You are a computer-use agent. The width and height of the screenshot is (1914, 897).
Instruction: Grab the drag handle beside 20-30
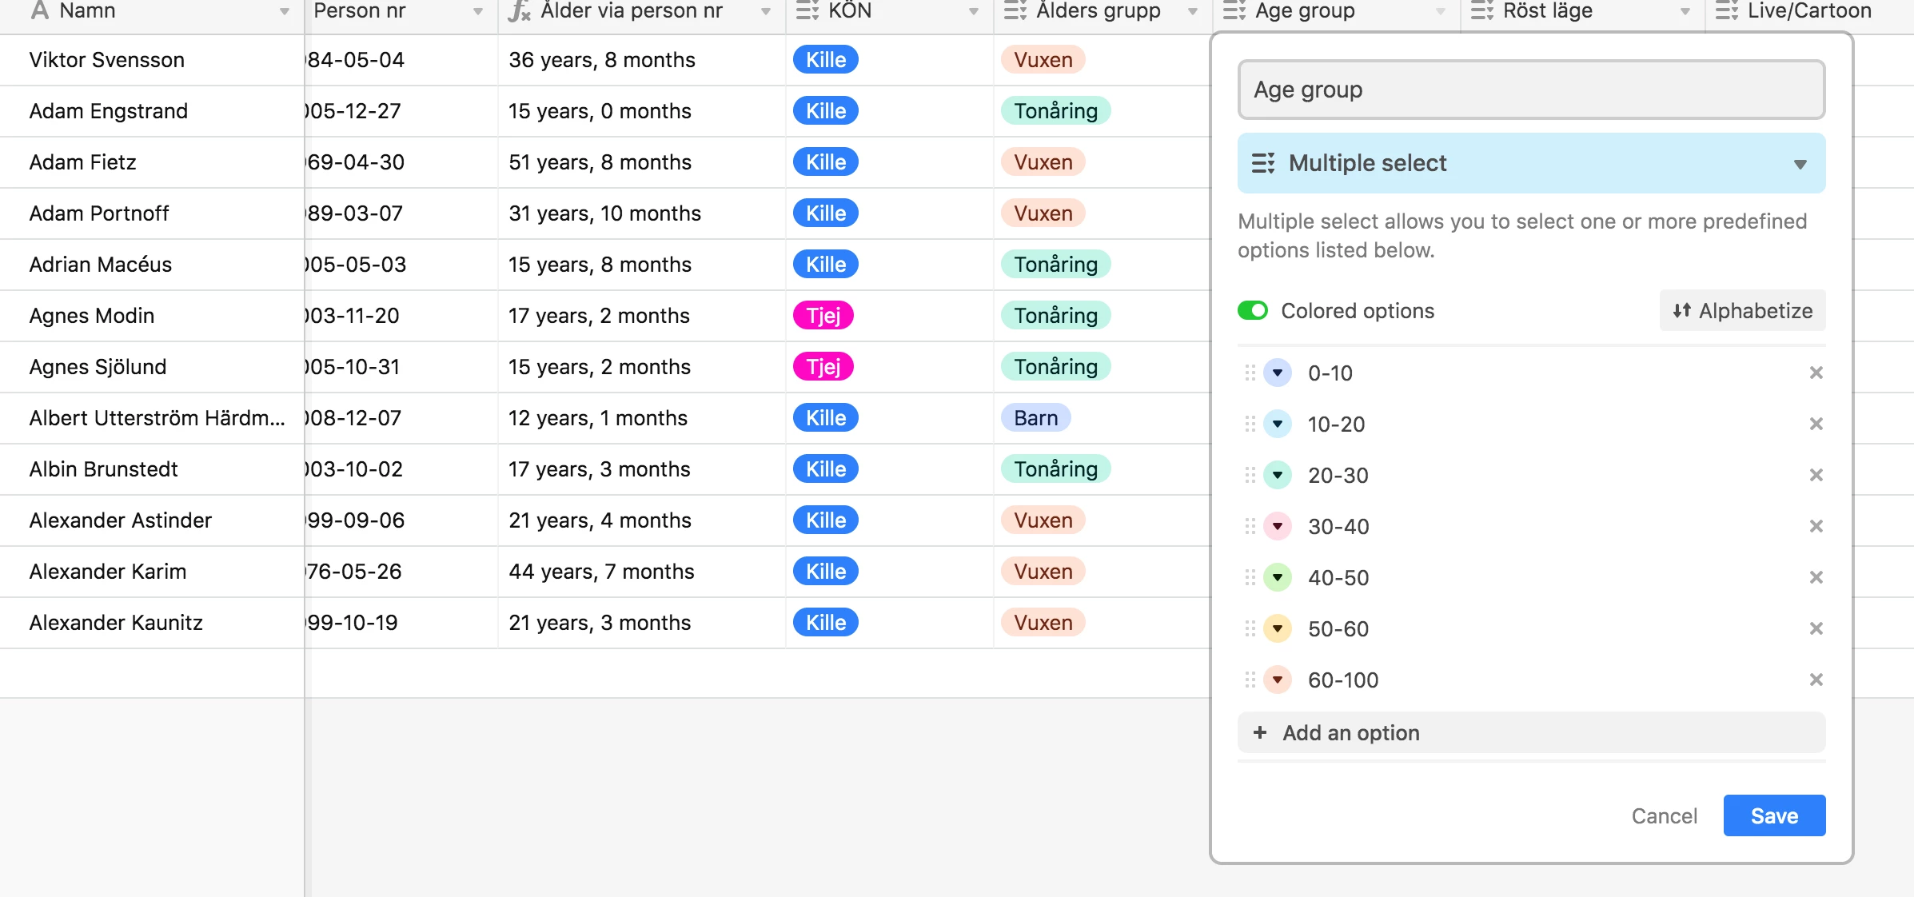tap(1250, 475)
